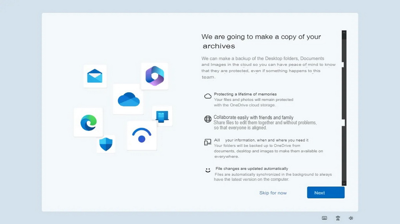Click the Microsoft Edge icon tile
Viewport: 400px width, 224px height.
click(x=88, y=122)
